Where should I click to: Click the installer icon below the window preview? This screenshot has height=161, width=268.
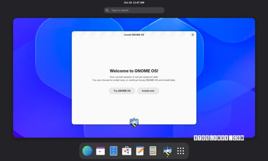coord(134,122)
